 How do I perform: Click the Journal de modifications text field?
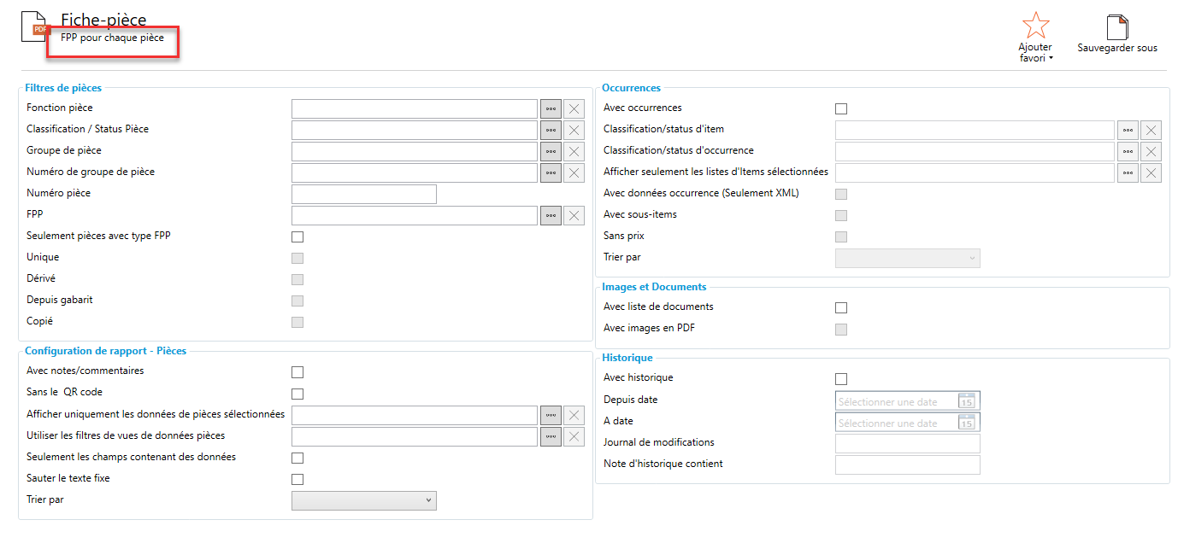point(907,443)
